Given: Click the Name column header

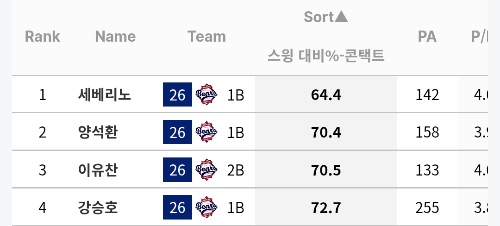Looking at the screenshot, I should 115,36.
